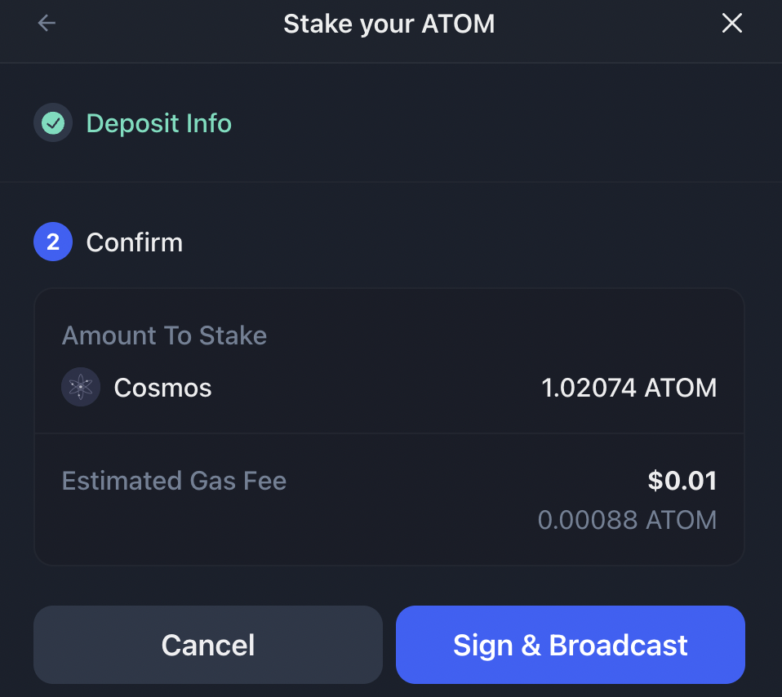Click the blue step 2 circle
The width and height of the screenshot is (782, 697).
coord(53,242)
